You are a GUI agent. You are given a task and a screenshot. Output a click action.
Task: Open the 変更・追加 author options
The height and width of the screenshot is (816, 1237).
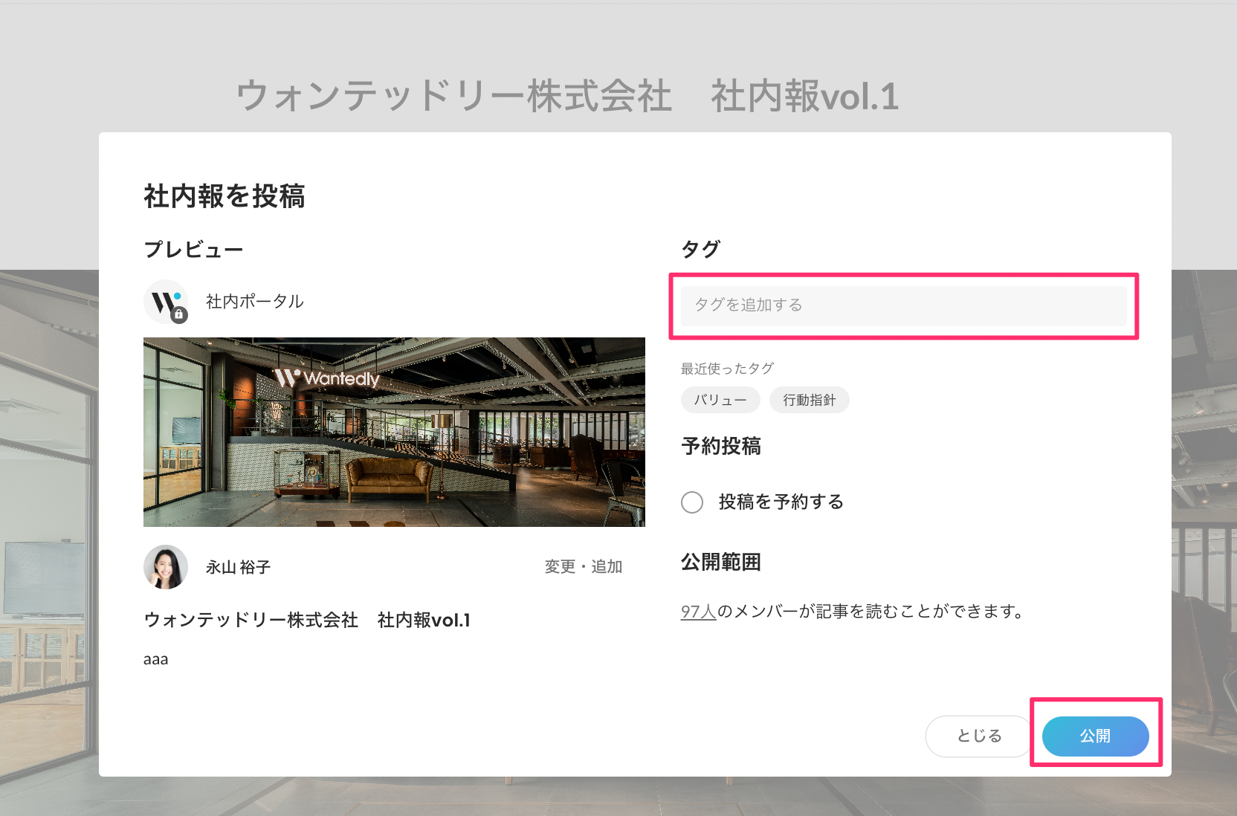pos(583,566)
